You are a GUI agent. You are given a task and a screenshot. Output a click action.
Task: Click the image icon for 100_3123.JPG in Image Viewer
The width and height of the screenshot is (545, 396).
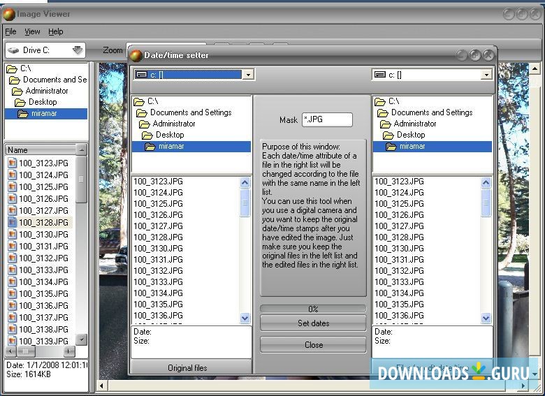12,163
